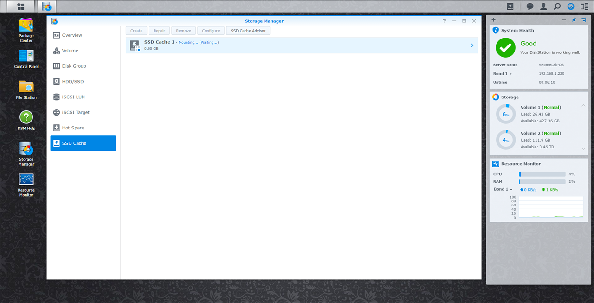Image resolution: width=594 pixels, height=303 pixels.
Task: Open the user Options person icon
Action: [543, 6]
